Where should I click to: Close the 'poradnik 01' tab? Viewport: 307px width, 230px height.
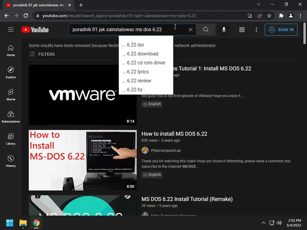[x=70, y=5]
